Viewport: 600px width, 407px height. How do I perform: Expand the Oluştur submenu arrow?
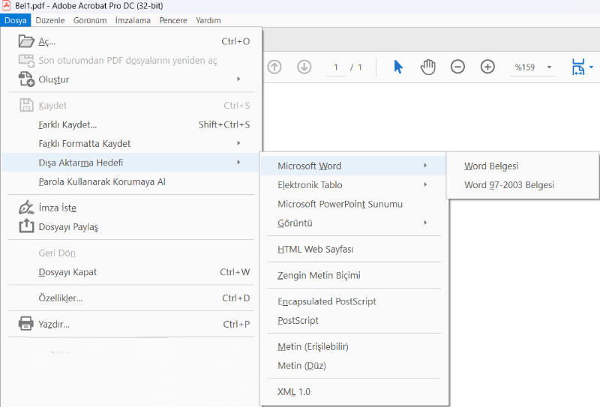[x=238, y=79]
